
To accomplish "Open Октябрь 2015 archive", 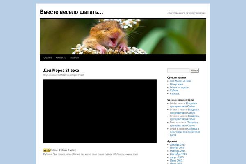I will (x=178, y=151).
